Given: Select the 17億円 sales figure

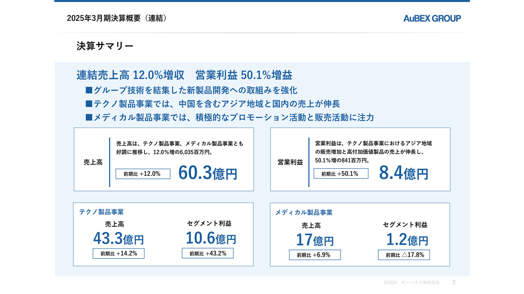Looking at the screenshot, I should tap(314, 240).
